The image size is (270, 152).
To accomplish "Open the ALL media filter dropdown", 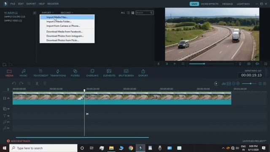I will pyautogui.click(x=123, y=13).
